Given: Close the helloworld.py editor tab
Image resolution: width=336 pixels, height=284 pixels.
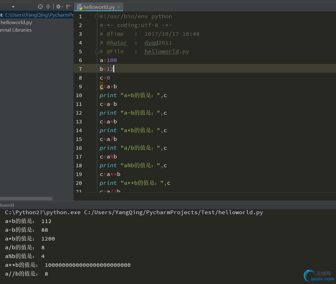Looking at the screenshot, I should [119, 7].
